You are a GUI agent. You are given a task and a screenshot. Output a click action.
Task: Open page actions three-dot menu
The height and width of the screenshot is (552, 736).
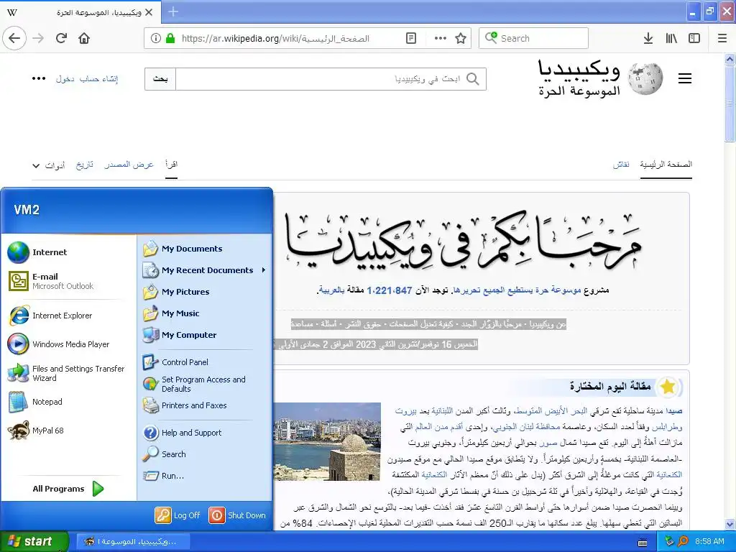[441, 39]
